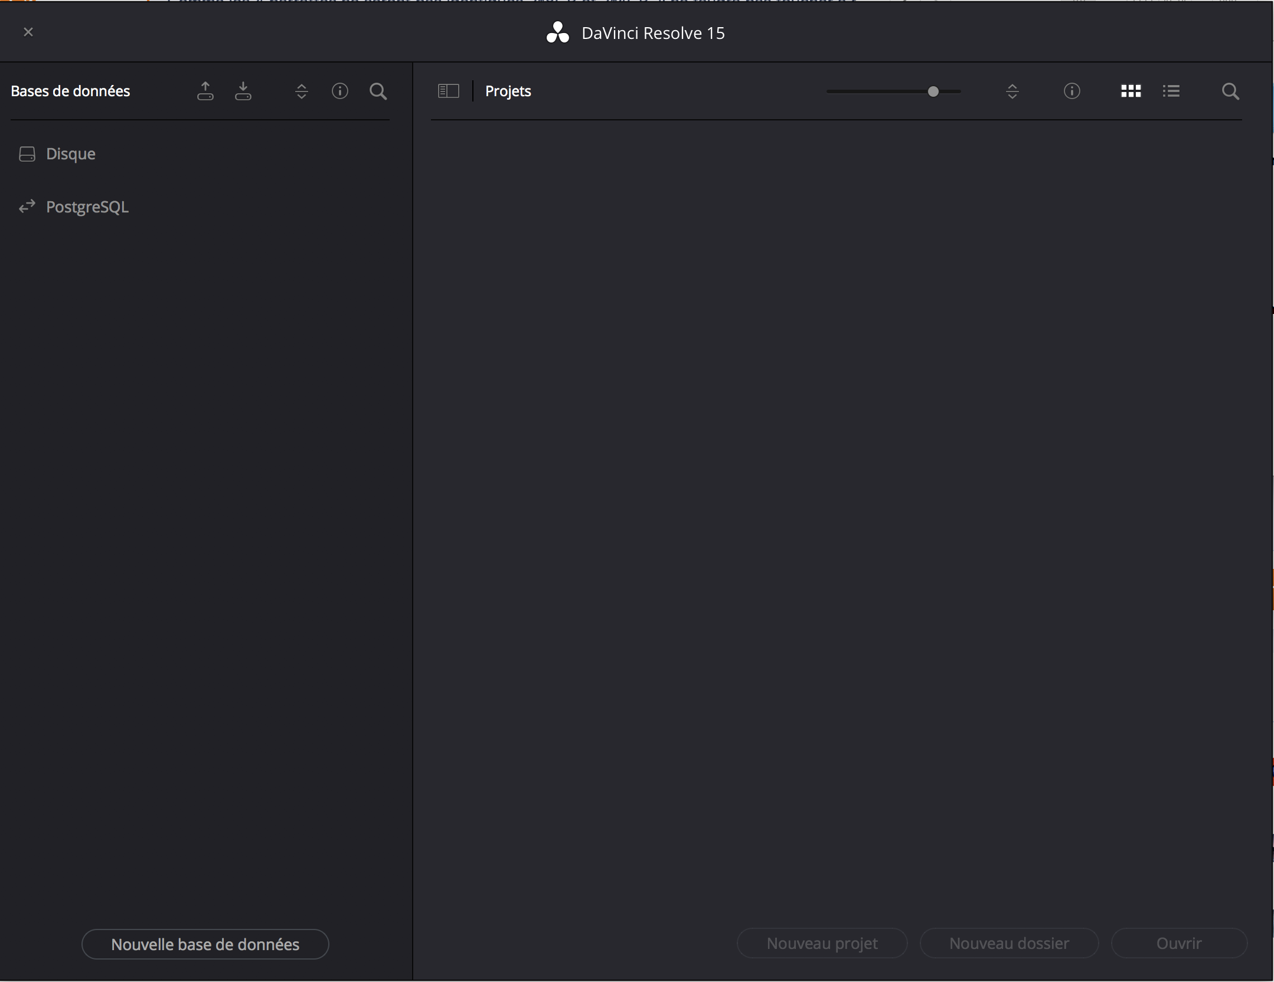Show project info icon
Image resolution: width=1274 pixels, height=982 pixels.
[x=1072, y=91]
